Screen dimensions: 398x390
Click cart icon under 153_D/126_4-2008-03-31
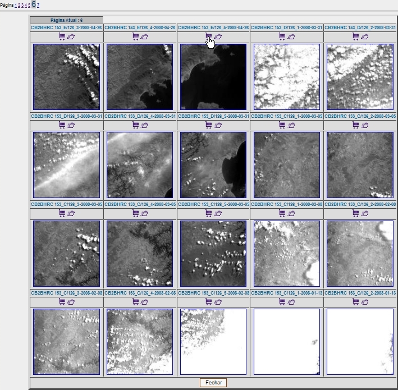coord(136,125)
